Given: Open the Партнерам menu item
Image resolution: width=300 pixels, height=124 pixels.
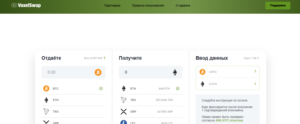Looking at the screenshot, I should [x=112, y=6].
